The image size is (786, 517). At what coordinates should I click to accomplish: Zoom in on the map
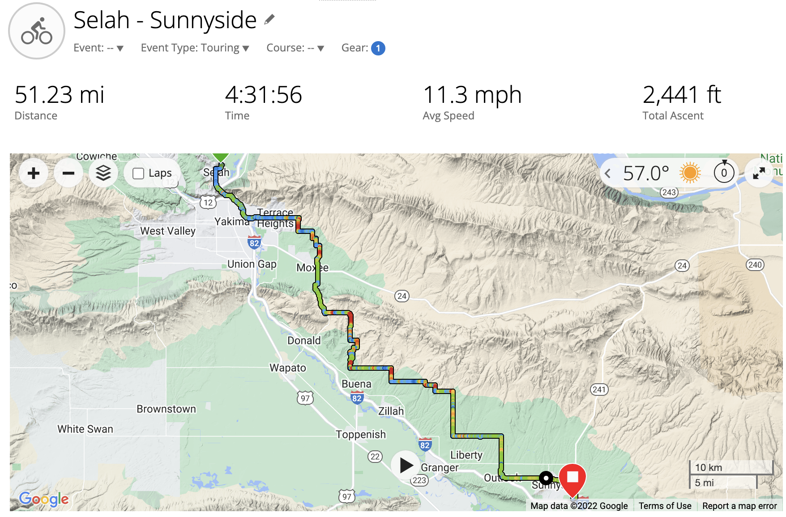point(34,173)
